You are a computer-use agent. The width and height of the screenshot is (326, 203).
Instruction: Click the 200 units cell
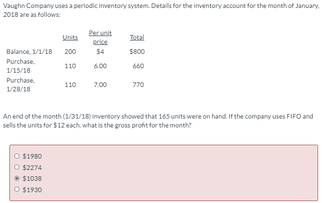pos(70,51)
